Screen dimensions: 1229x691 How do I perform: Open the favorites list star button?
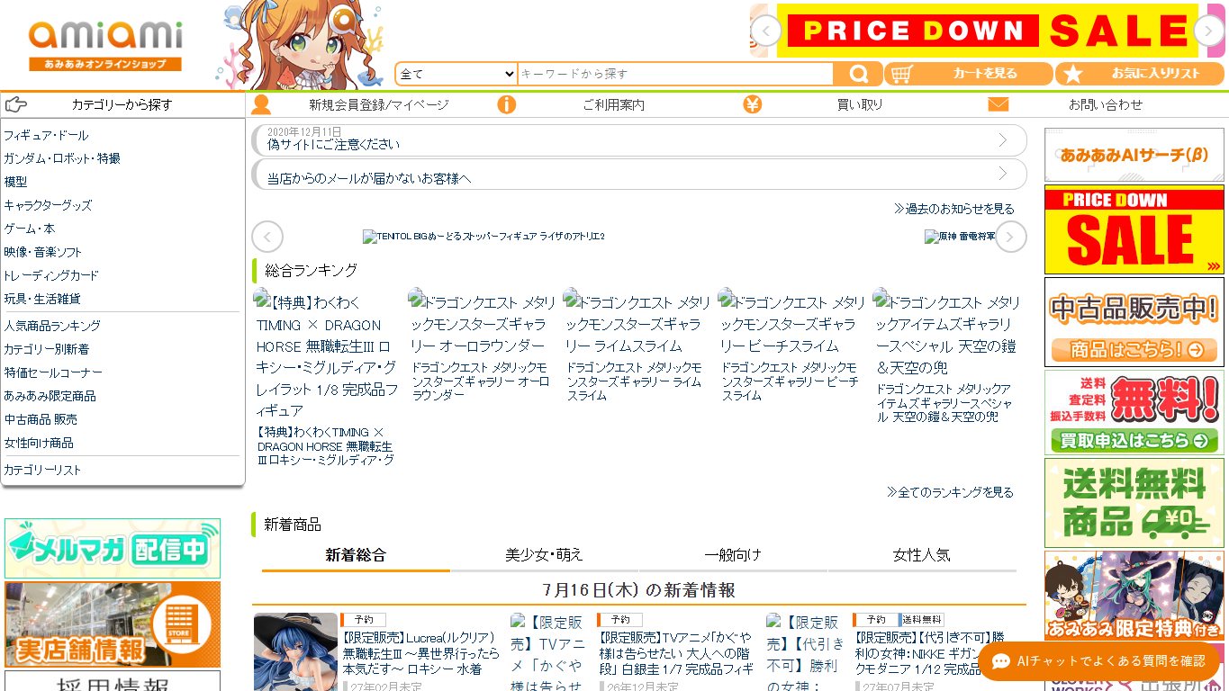click(x=1141, y=74)
